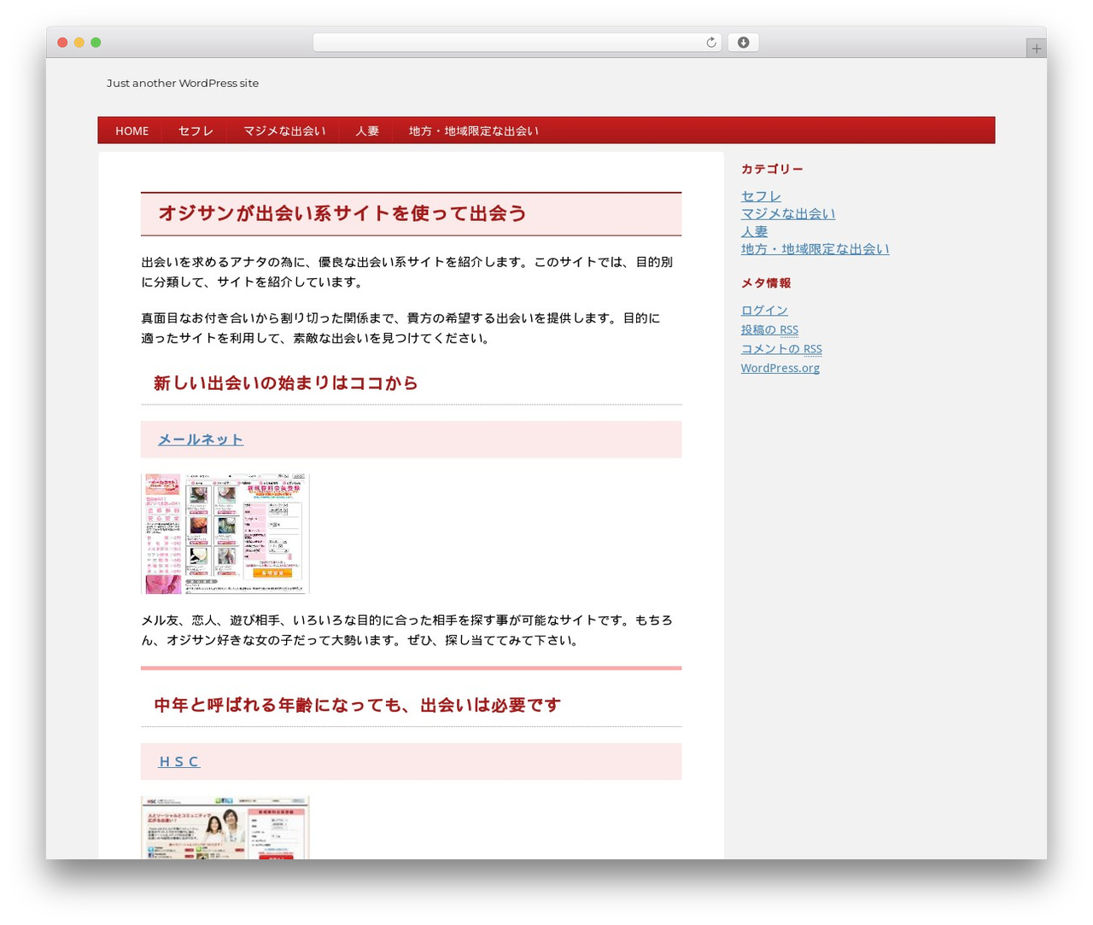The height and width of the screenshot is (925, 1093).
Task: Open 地方・地域限定な出会い category link in sidebar
Action: tap(815, 249)
